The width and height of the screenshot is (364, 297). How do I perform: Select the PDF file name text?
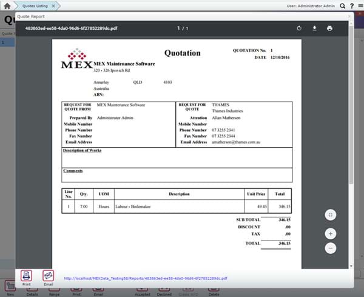[71, 28]
